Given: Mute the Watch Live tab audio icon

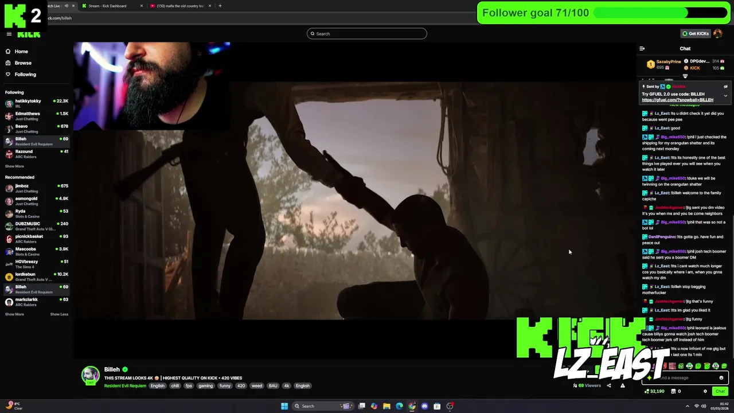Looking at the screenshot, I should [x=66, y=6].
